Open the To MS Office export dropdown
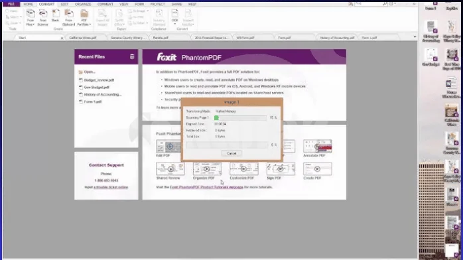The width and height of the screenshot is (463, 260). point(119,18)
